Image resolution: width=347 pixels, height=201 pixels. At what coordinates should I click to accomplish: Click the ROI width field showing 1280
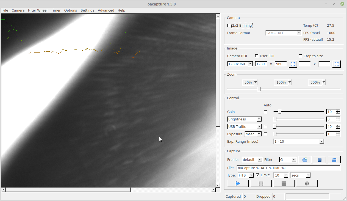pyautogui.click(x=261, y=64)
